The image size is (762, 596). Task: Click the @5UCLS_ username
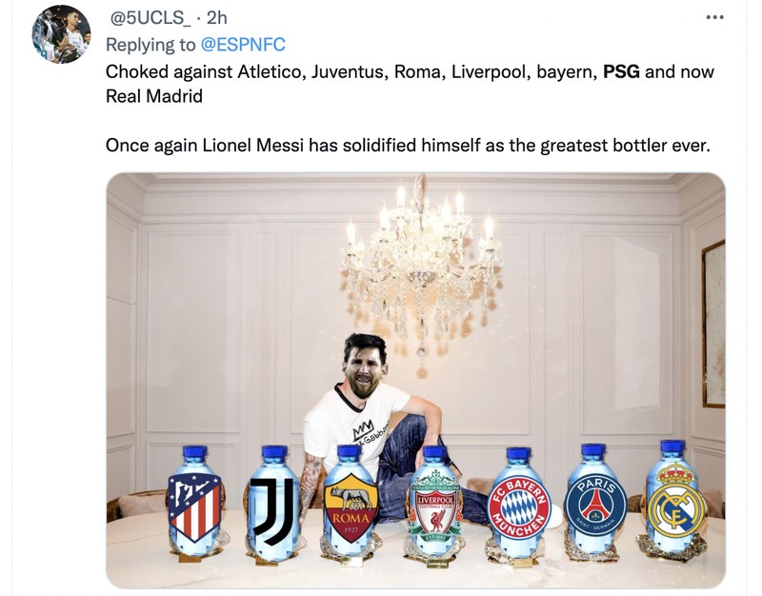(x=150, y=15)
